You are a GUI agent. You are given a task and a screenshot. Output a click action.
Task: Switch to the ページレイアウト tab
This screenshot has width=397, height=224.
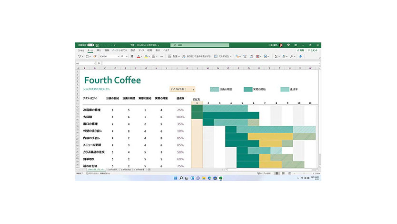pyautogui.click(x=119, y=51)
